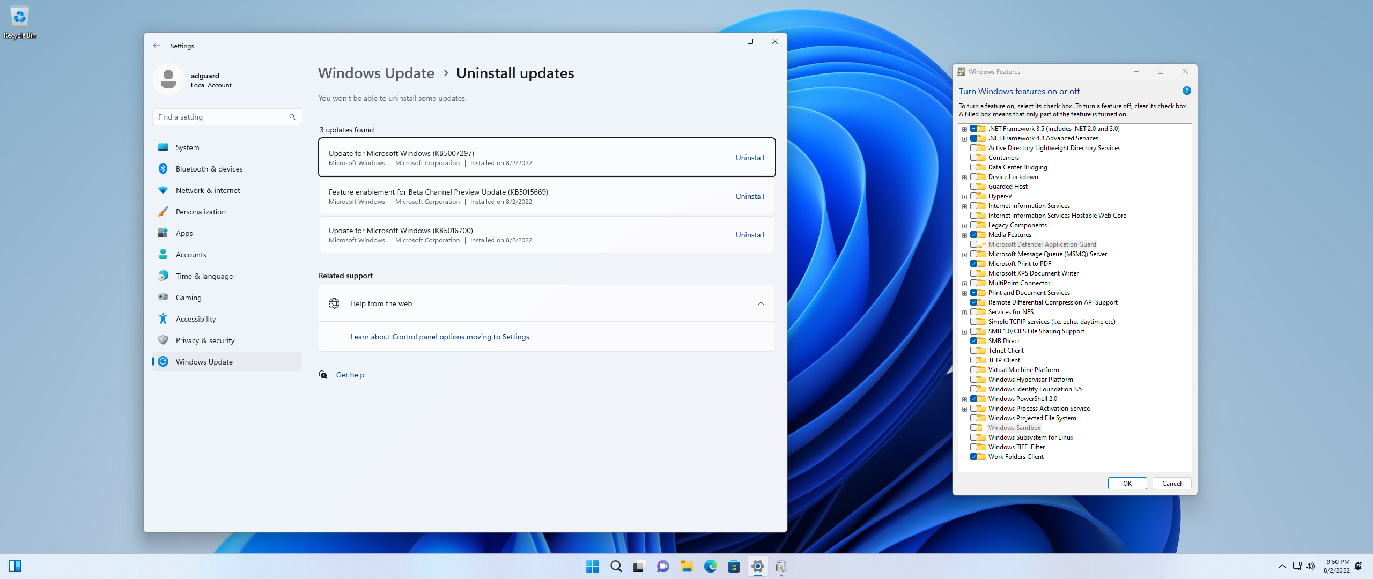Click the taskbar clock showing 9:50 PM
The image size is (1373, 579).
click(1337, 566)
